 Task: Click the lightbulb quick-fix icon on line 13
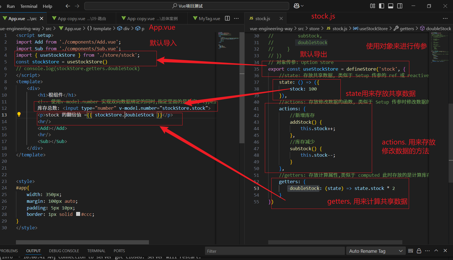[19, 115]
